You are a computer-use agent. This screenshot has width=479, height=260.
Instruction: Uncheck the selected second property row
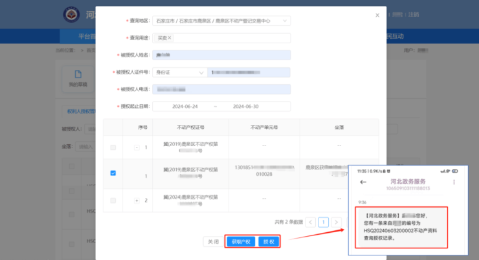(113, 173)
